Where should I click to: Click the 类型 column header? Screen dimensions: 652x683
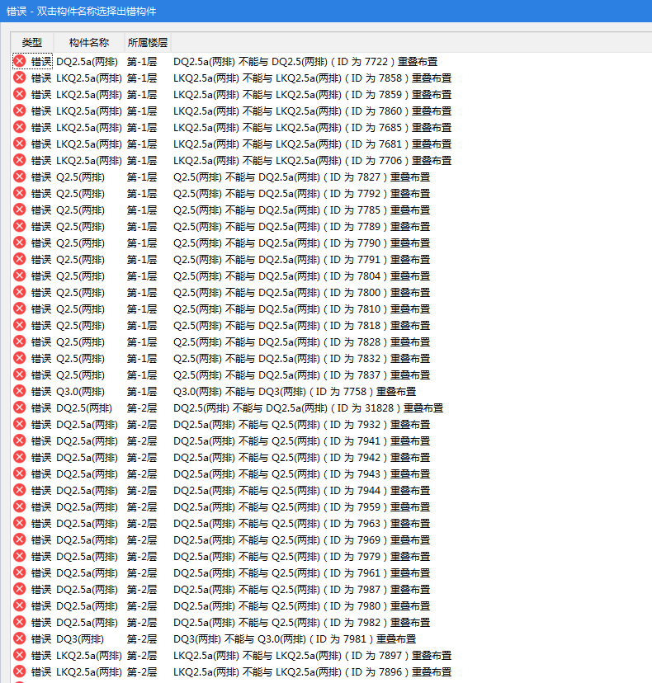click(32, 42)
